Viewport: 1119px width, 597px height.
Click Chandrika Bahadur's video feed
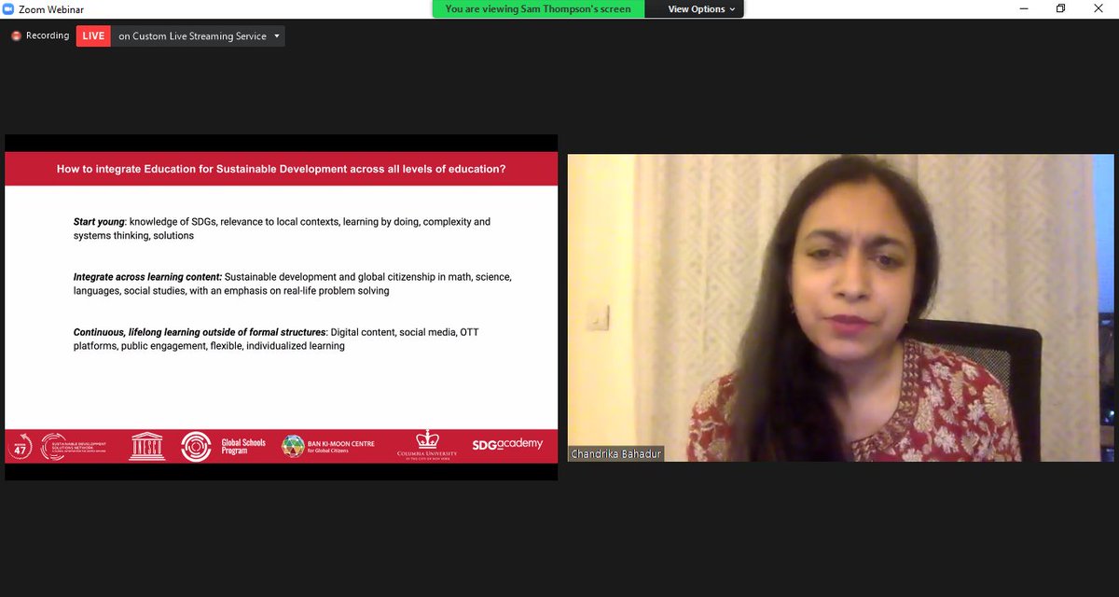[839, 308]
